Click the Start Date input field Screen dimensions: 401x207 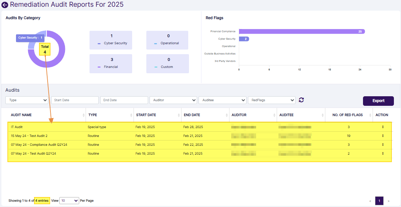click(75, 100)
